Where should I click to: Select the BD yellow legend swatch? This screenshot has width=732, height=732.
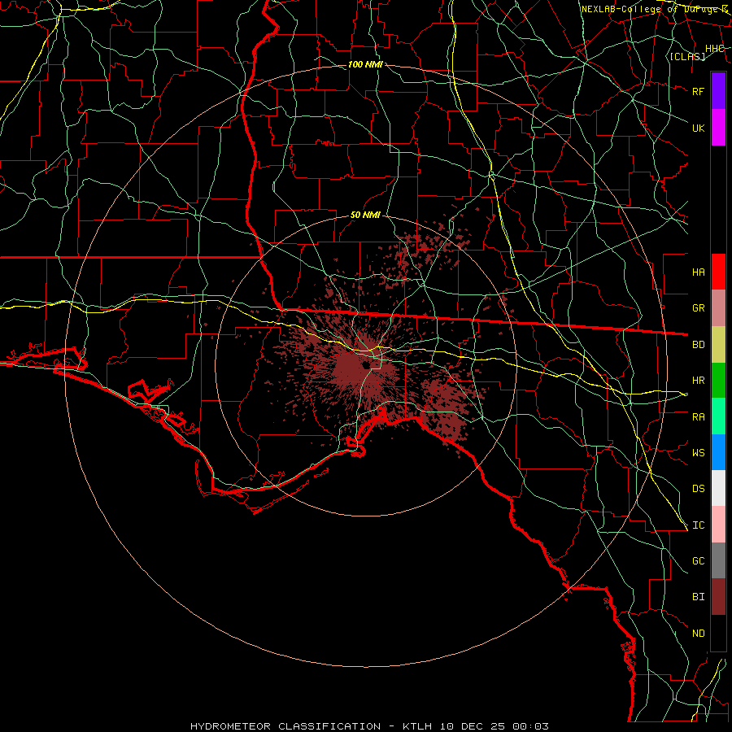tap(718, 345)
